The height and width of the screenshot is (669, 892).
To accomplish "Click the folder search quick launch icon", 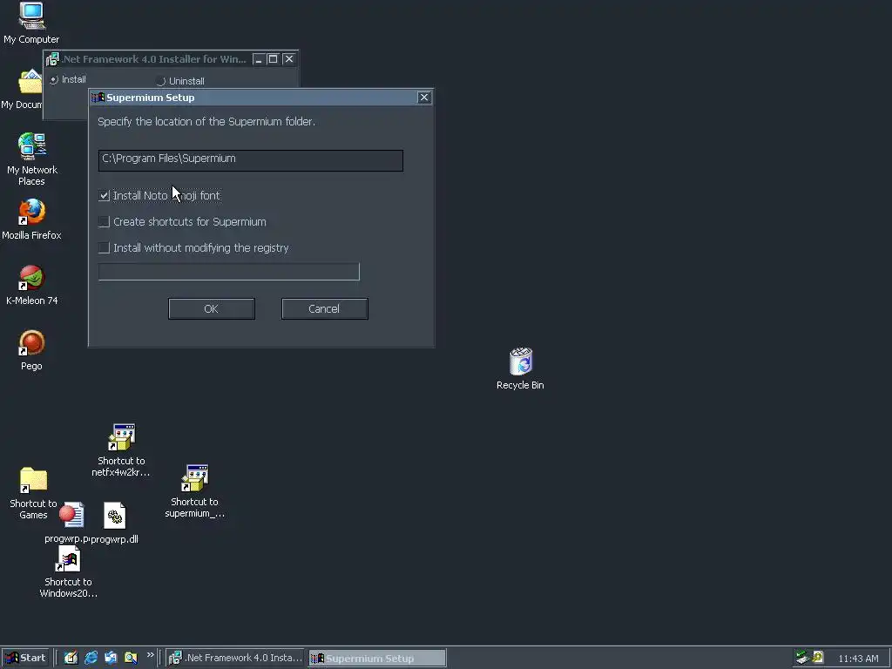I will click(131, 658).
